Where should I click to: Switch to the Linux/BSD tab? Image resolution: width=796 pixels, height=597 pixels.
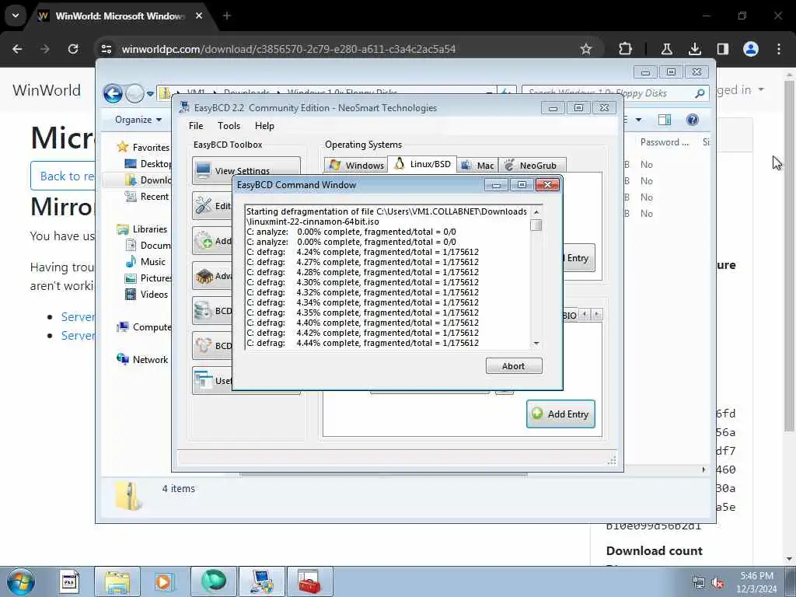pos(422,164)
